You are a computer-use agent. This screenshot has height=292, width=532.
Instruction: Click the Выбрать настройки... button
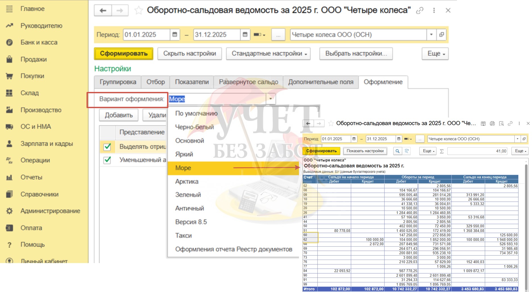pos(356,54)
